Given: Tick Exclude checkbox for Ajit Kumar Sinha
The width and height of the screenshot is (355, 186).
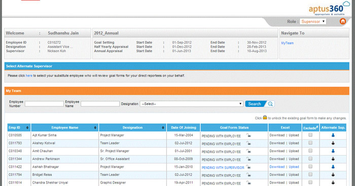Looking at the screenshot, I should 310,135.
